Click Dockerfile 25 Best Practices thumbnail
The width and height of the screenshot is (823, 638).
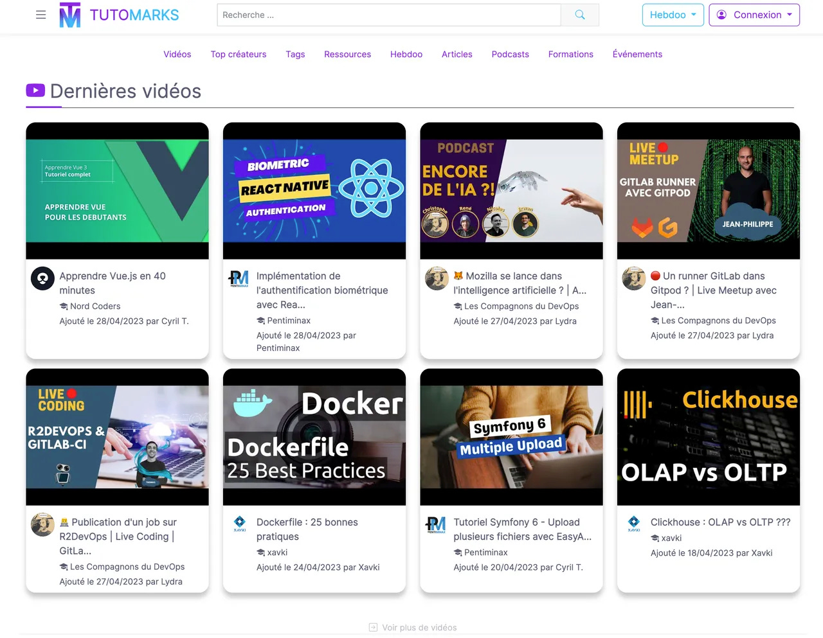(314, 437)
